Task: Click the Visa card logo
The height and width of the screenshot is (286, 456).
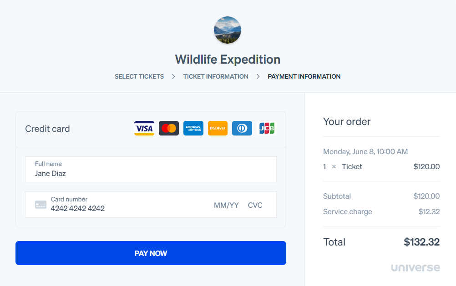Action: (144, 128)
